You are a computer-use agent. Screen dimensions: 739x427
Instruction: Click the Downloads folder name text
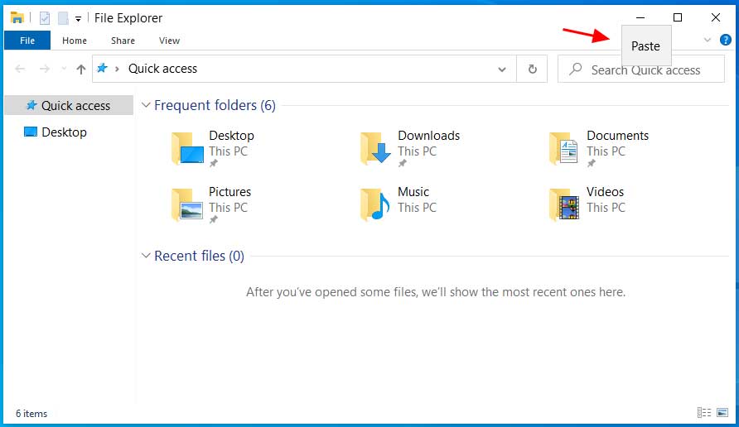tap(429, 136)
